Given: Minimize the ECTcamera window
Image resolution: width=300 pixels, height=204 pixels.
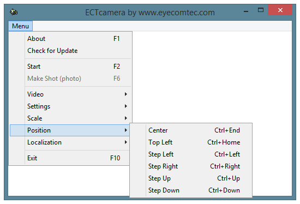Looking at the screenshot, I should [246, 10].
